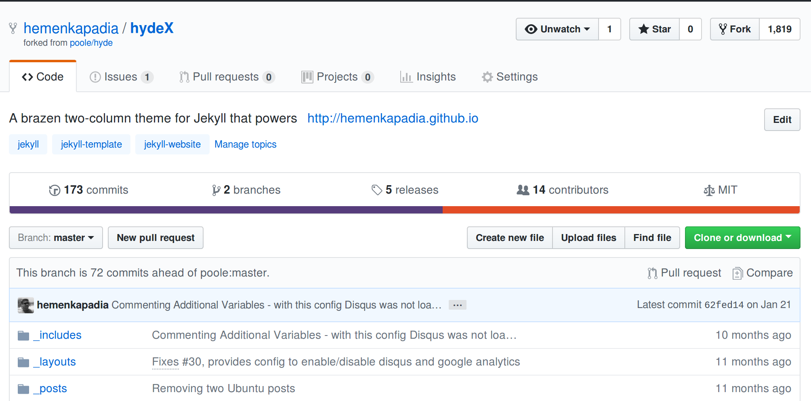Click the _includes folder icon
This screenshot has width=811, height=401.
[23, 336]
